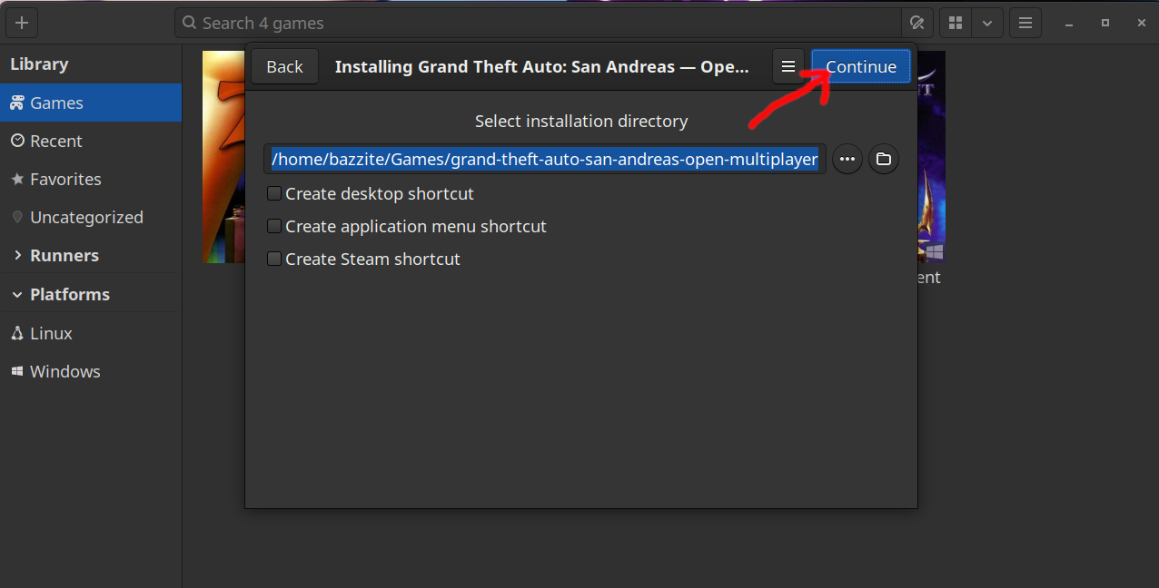Click the Back button

[284, 66]
